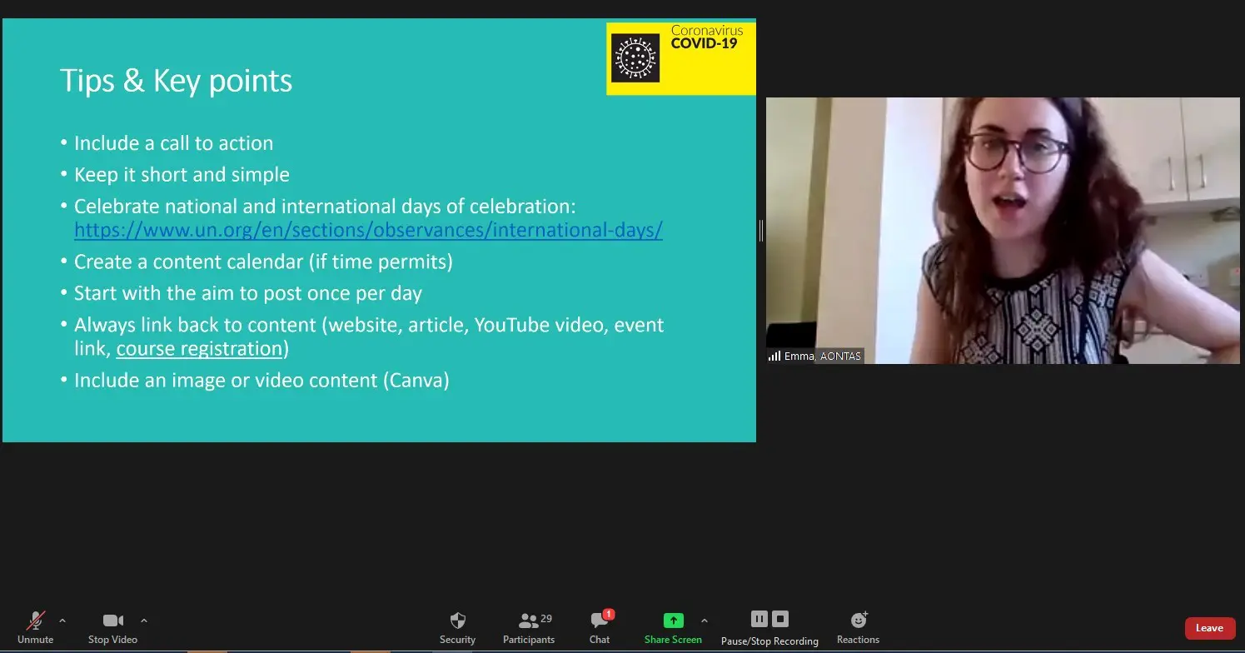Screen dimensions: 1245x653
Task: Select Emma's video thumbnail
Action: click(x=1003, y=231)
